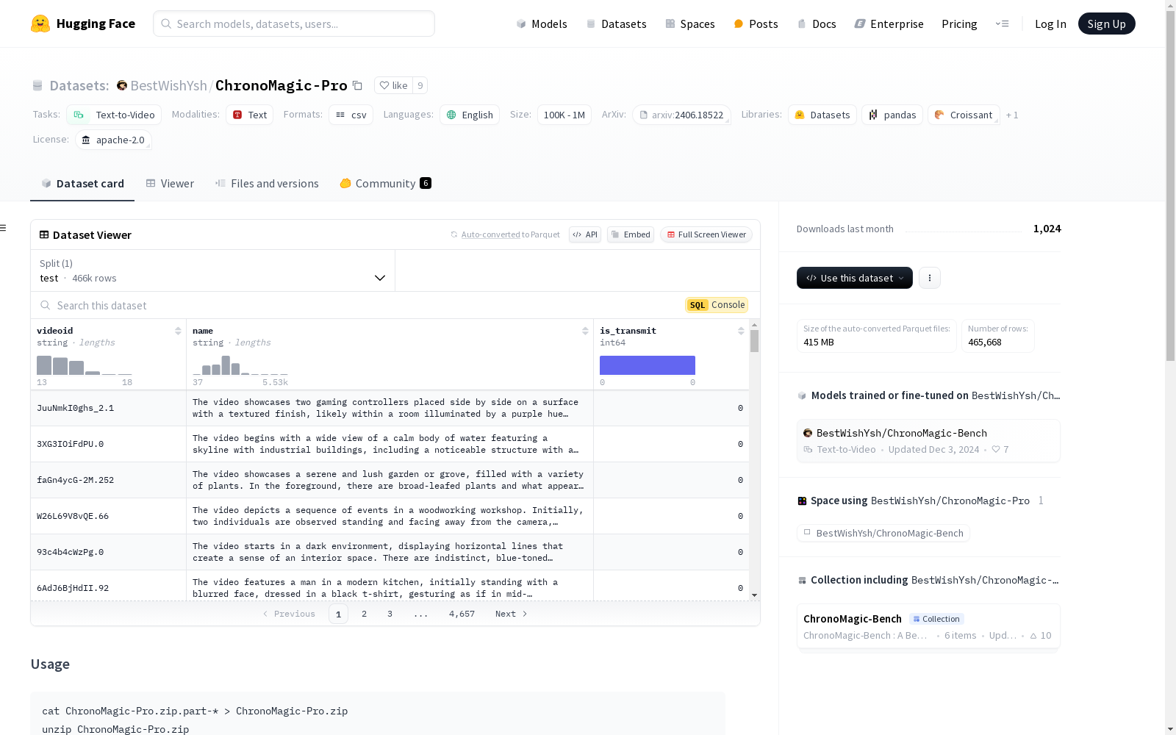Open the API button in Dataset Viewer

[585, 234]
